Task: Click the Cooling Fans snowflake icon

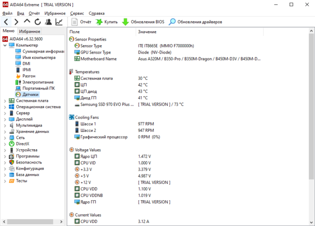Action: (x=71, y=117)
